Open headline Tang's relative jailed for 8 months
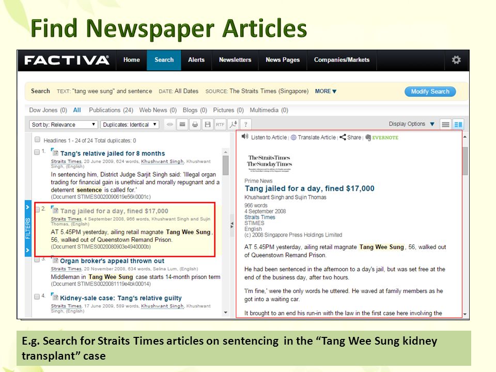The image size is (496, 372). (113, 153)
